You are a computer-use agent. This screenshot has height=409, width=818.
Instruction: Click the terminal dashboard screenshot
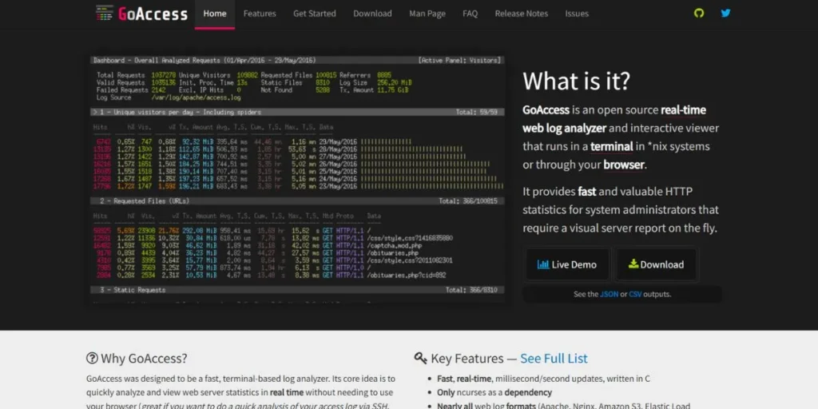297,178
